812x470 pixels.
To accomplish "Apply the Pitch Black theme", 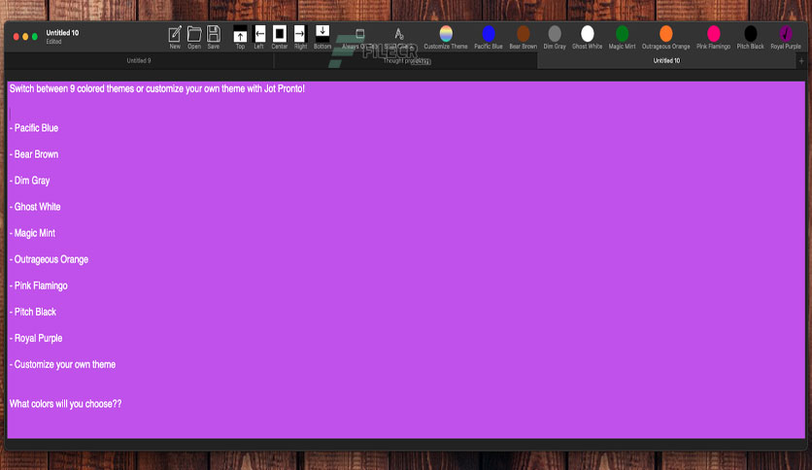I will pyautogui.click(x=750, y=34).
